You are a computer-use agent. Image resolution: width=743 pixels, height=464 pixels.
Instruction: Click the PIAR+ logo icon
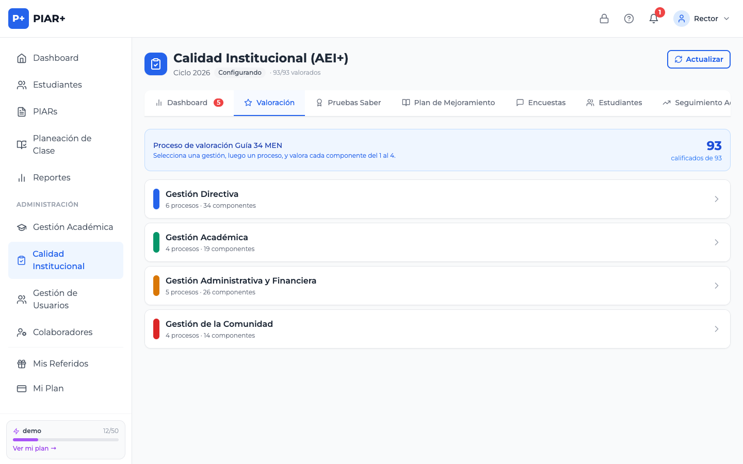coord(19,19)
